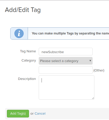This screenshot has width=109, height=120.
Task: Open the 'Please select a category' dropdown
Action: [x=66, y=61]
